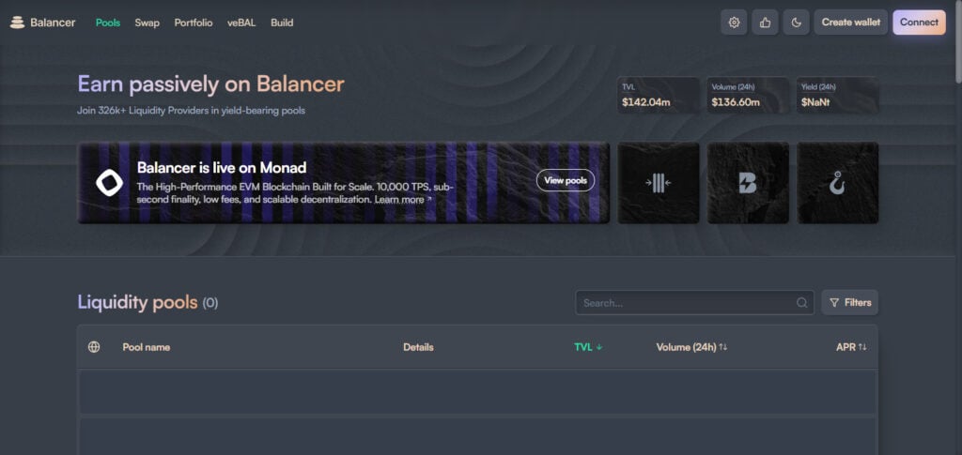
Task: Open the Filters dropdown
Action: pos(849,302)
